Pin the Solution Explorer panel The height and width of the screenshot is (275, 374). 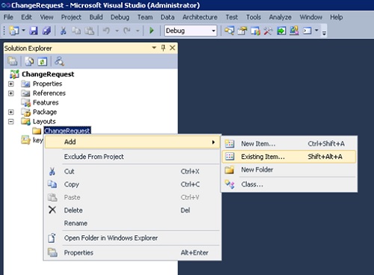163,48
